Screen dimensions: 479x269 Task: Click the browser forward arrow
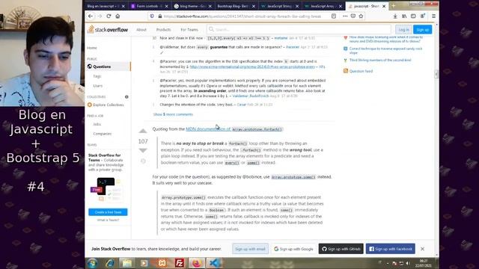[x=100, y=16]
